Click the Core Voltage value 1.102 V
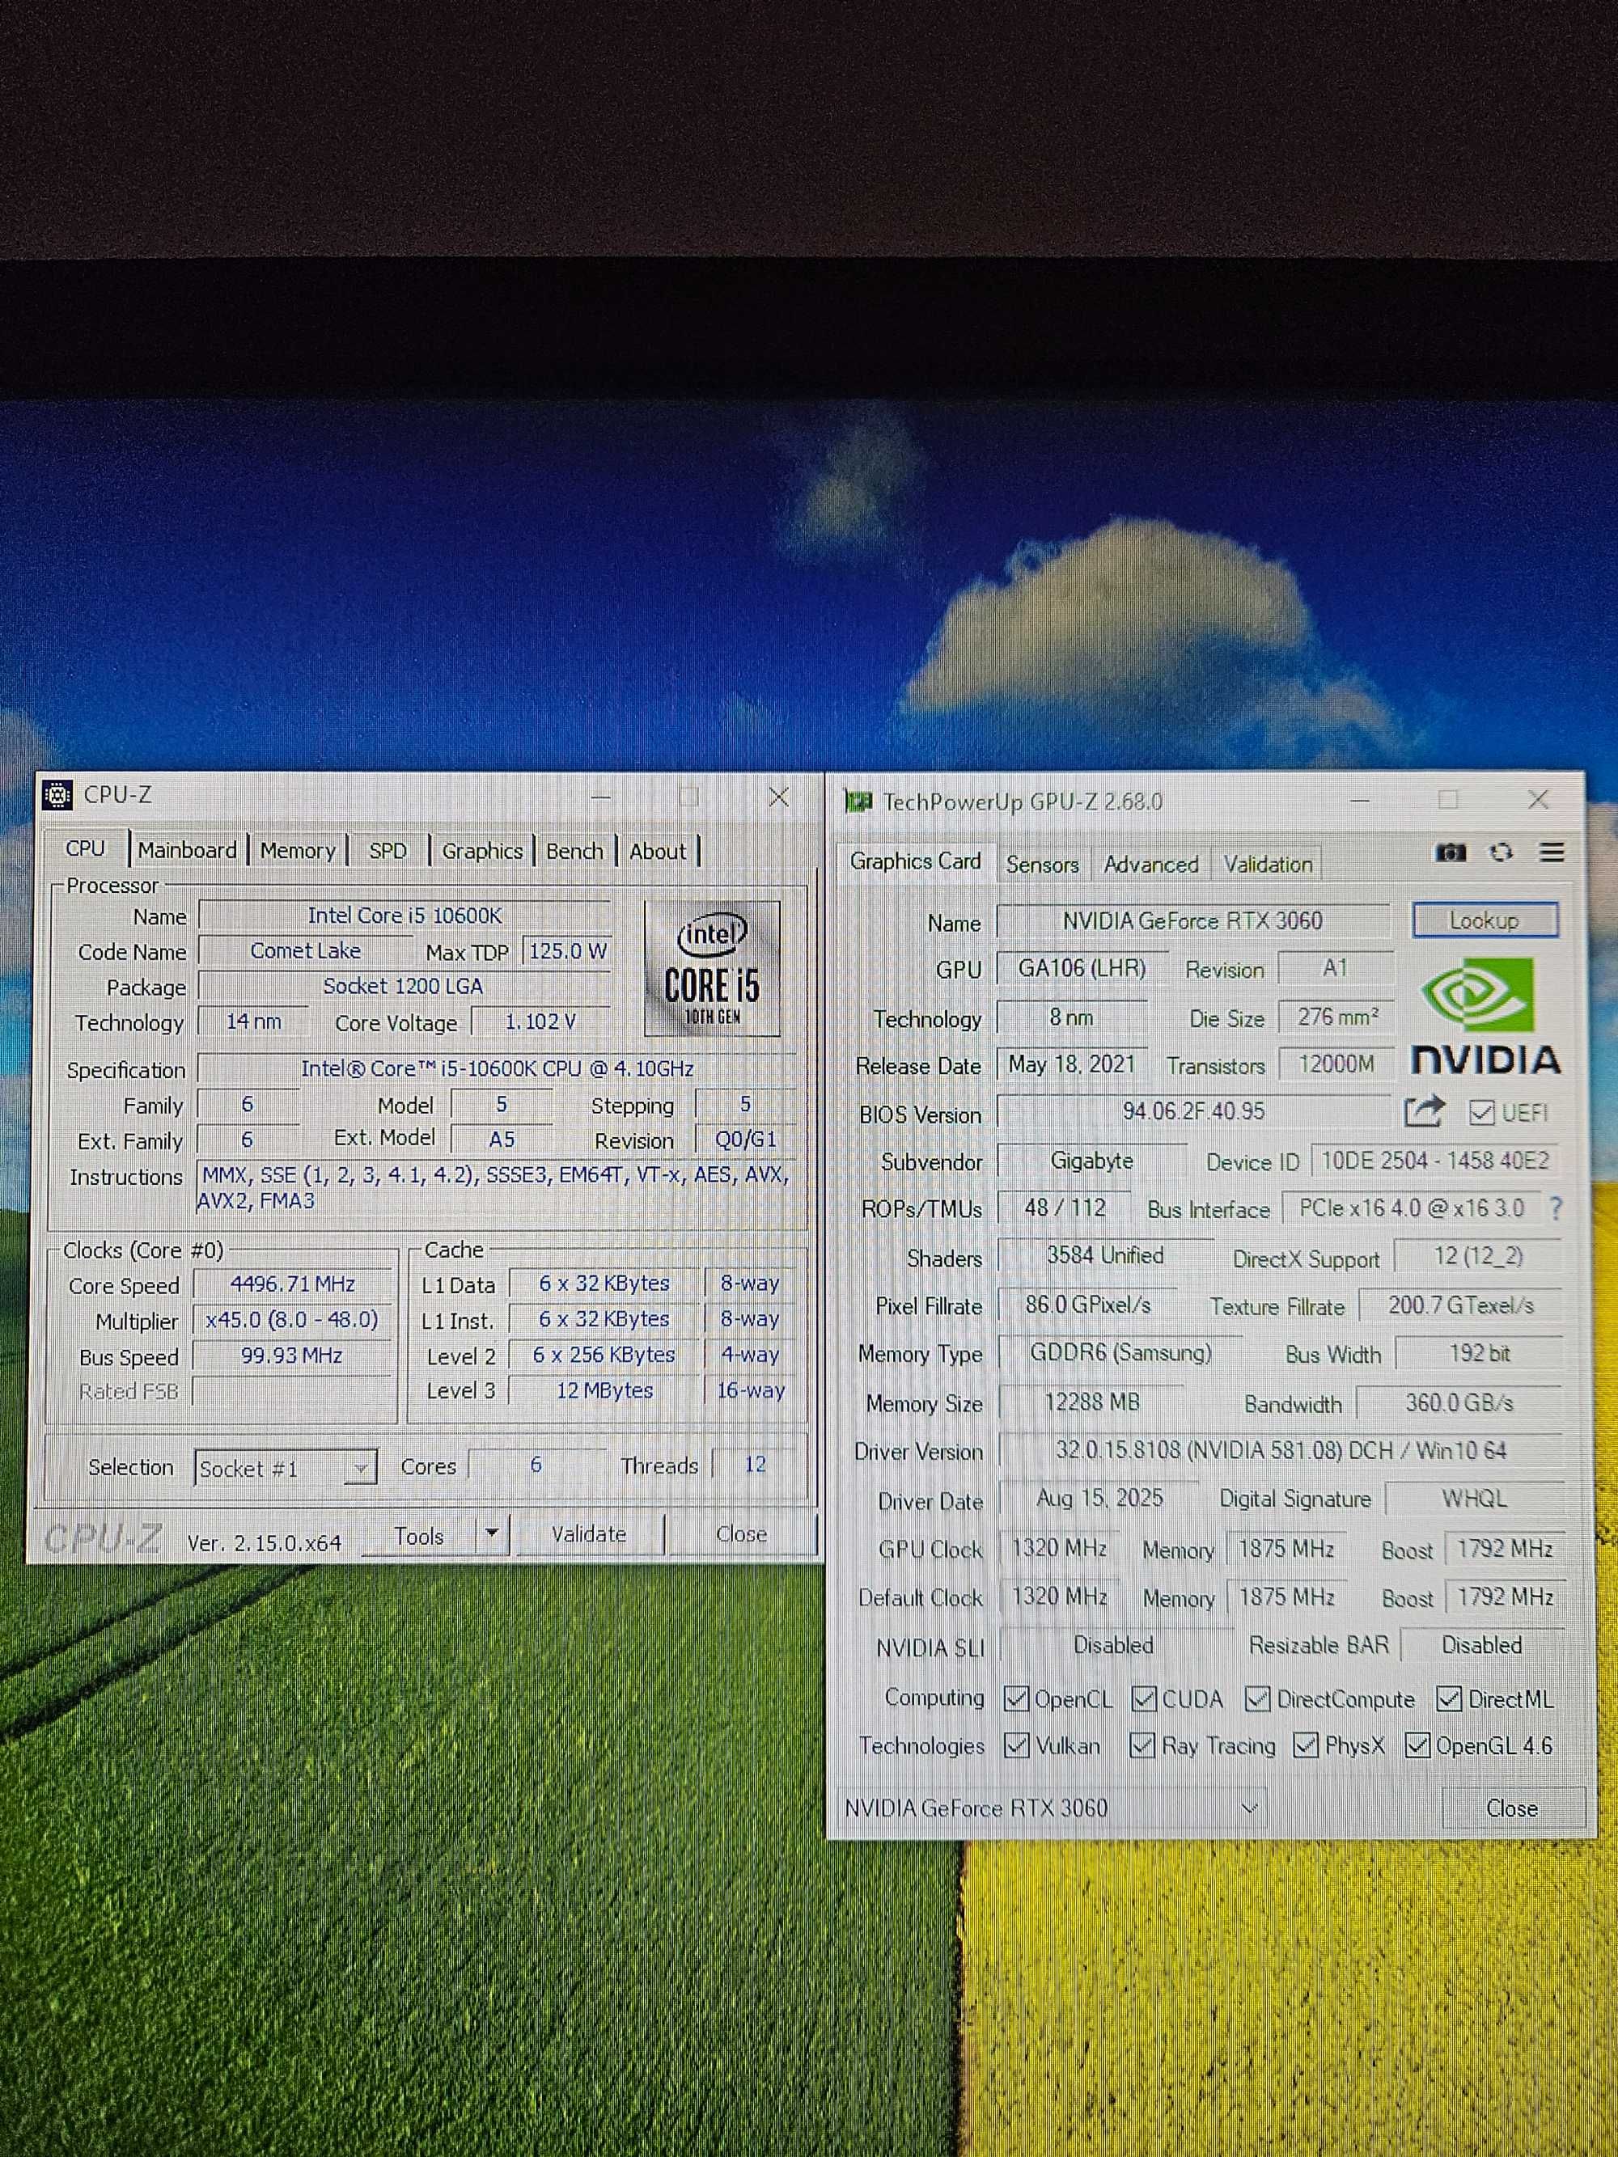This screenshot has height=2157, width=1618. 540,1021
